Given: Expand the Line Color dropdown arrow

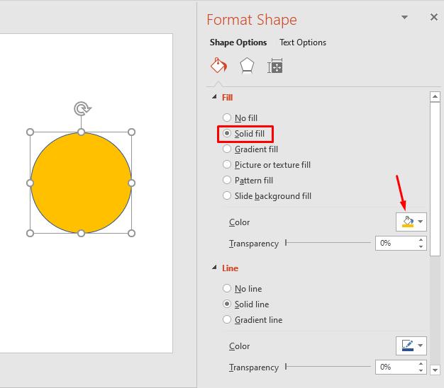Looking at the screenshot, I should point(421,346).
